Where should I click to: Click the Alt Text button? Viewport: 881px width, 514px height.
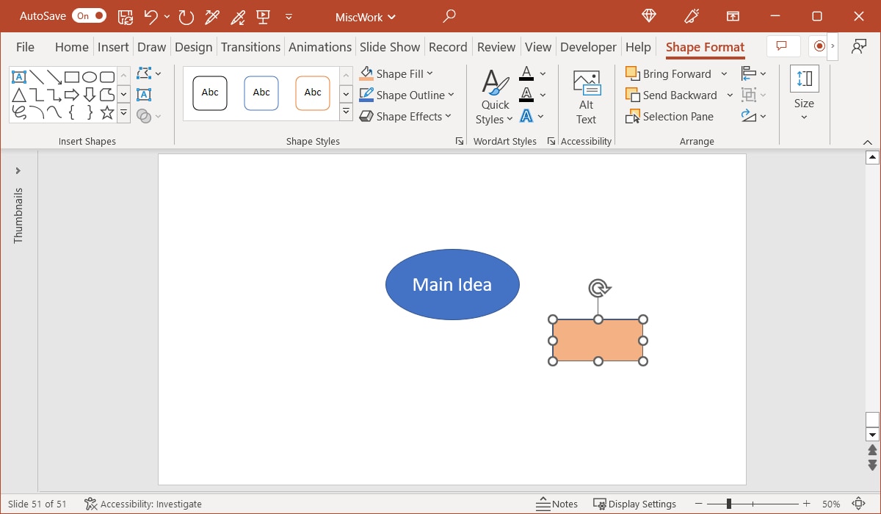pyautogui.click(x=585, y=96)
